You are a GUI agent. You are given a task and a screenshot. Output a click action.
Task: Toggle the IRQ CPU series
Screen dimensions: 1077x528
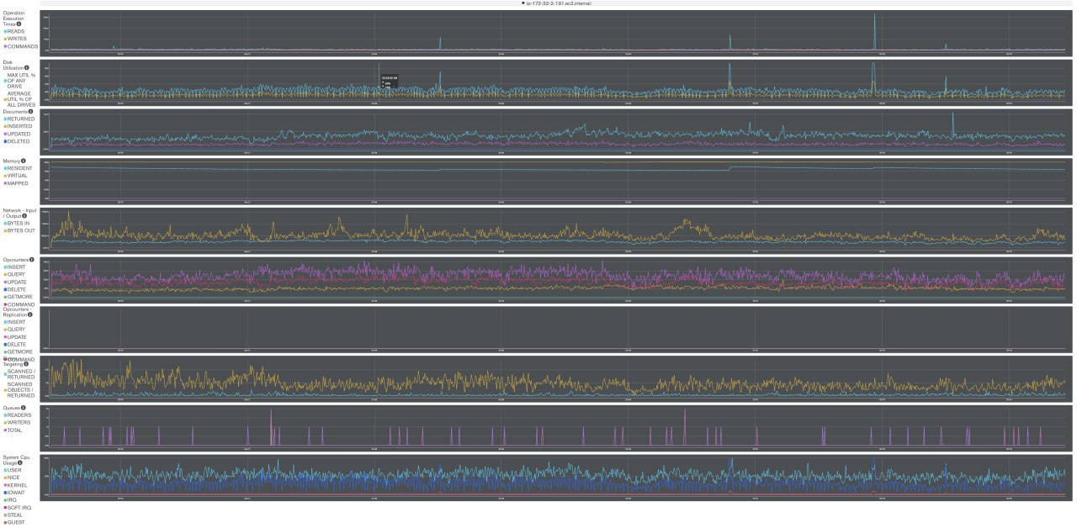click(x=11, y=500)
